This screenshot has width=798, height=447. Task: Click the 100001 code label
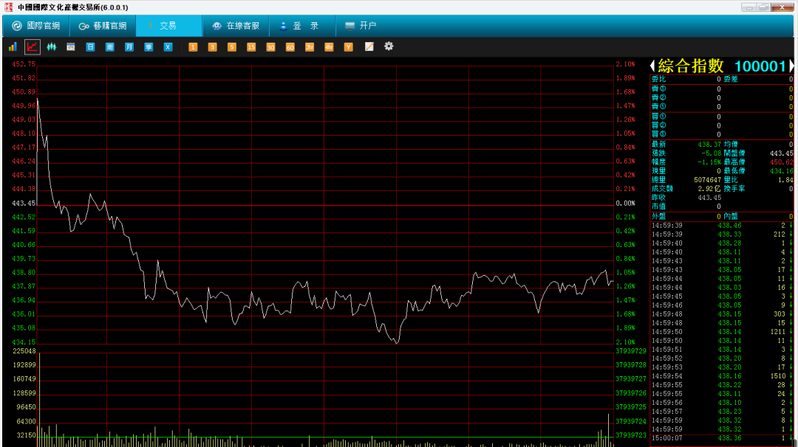click(x=760, y=66)
